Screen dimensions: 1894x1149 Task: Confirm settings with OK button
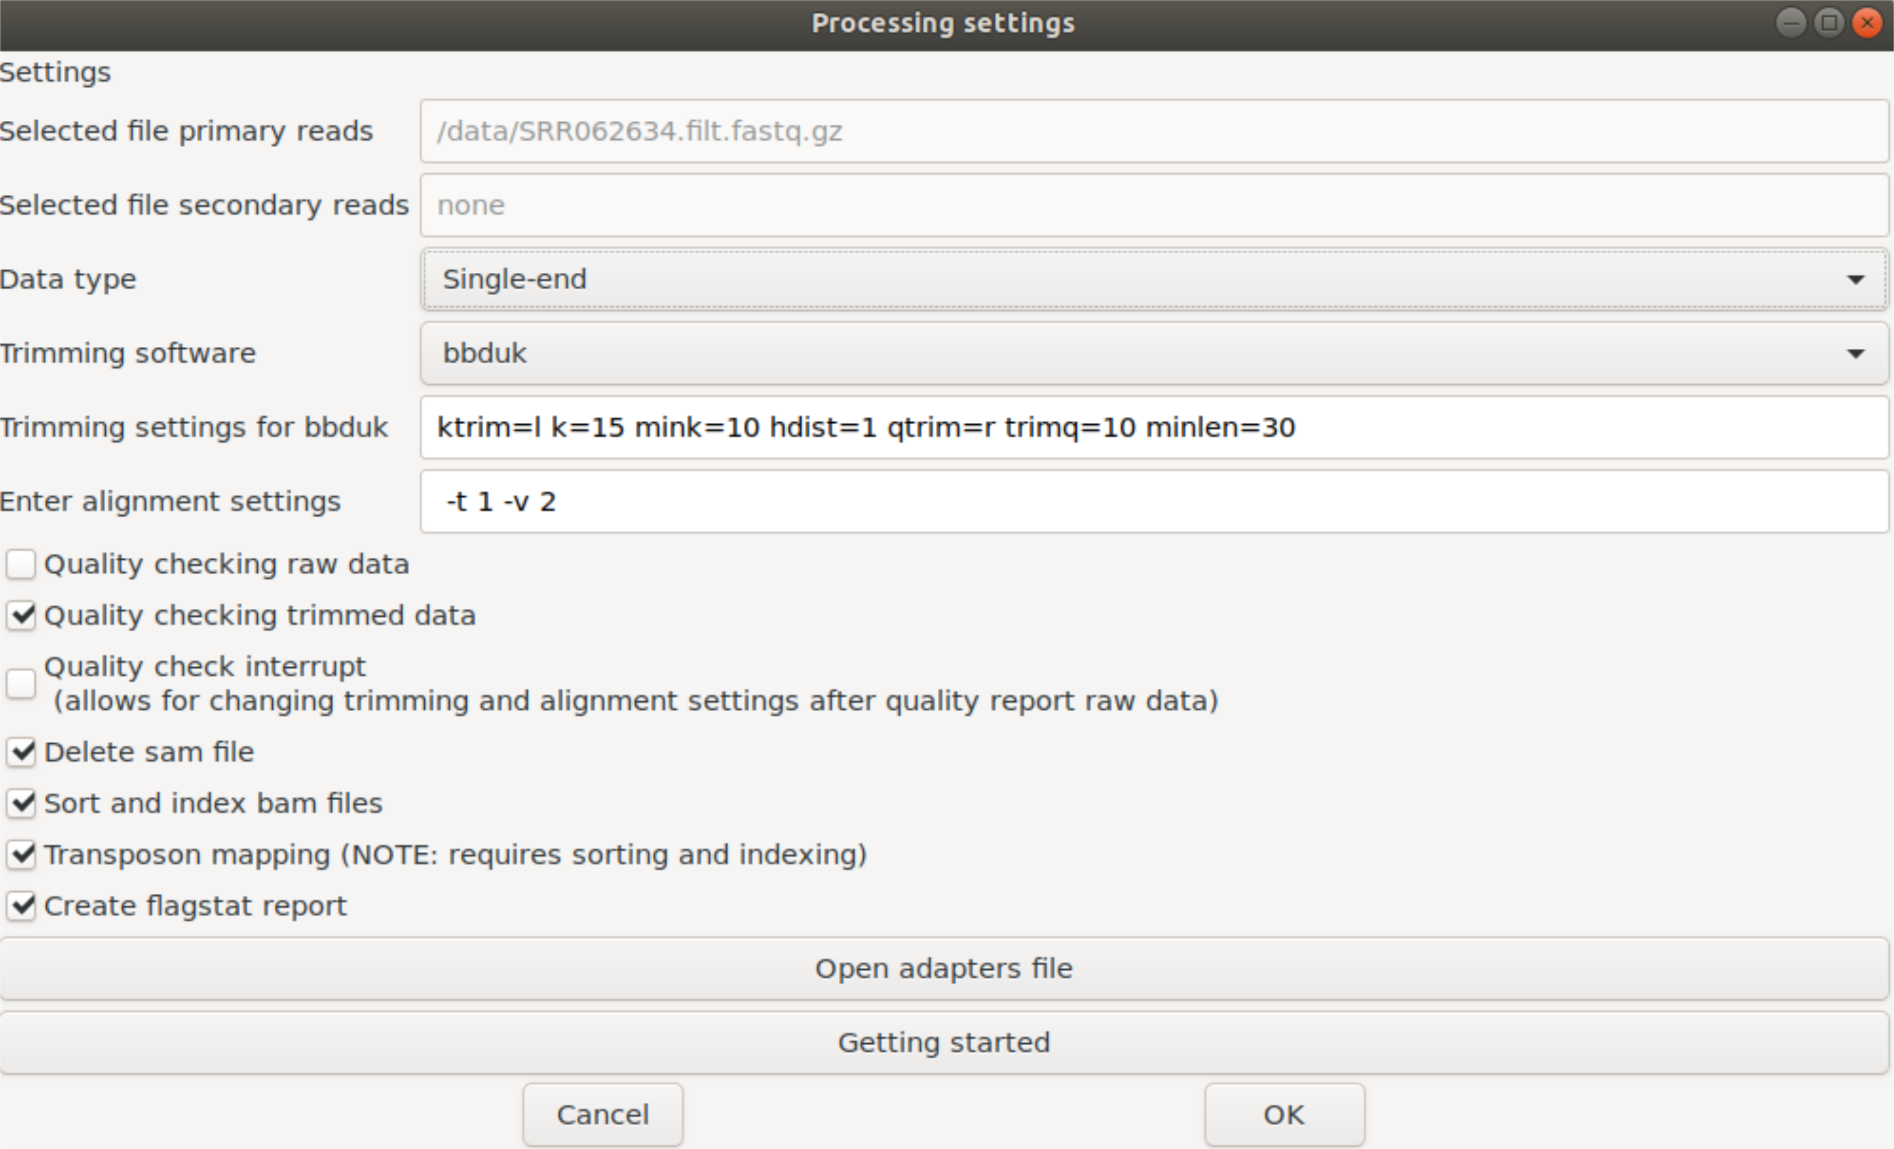1284,1114
